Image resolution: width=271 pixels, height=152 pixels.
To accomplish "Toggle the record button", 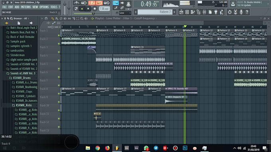I will coord(94,9).
